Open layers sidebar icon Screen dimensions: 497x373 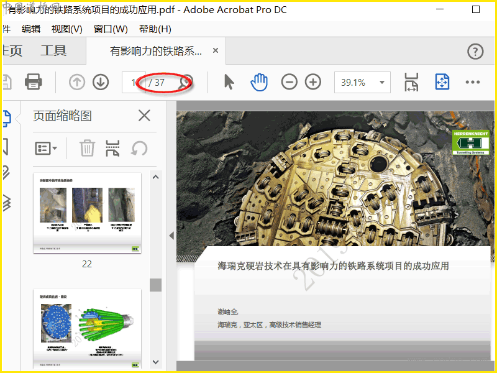click(7, 203)
